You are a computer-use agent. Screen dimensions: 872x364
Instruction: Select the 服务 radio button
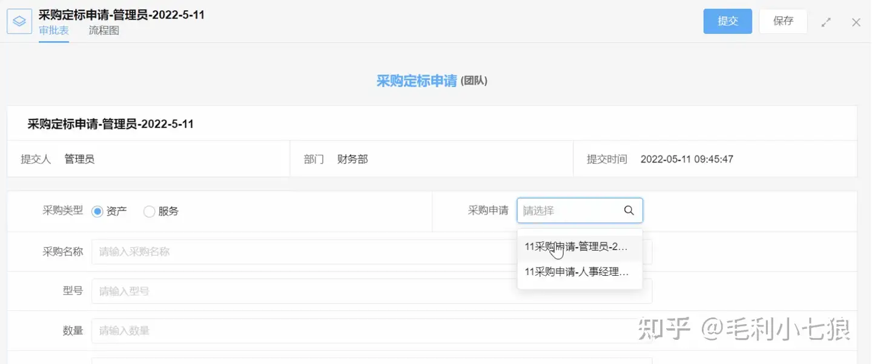tap(149, 212)
